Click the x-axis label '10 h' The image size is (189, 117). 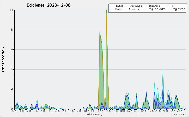pyautogui.click(x=86, y=111)
